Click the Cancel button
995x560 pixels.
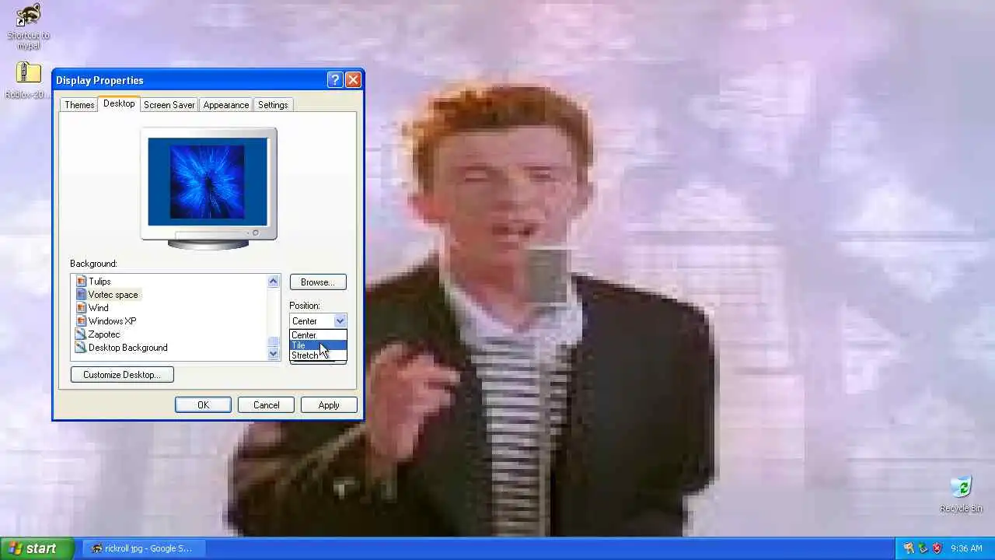266,405
